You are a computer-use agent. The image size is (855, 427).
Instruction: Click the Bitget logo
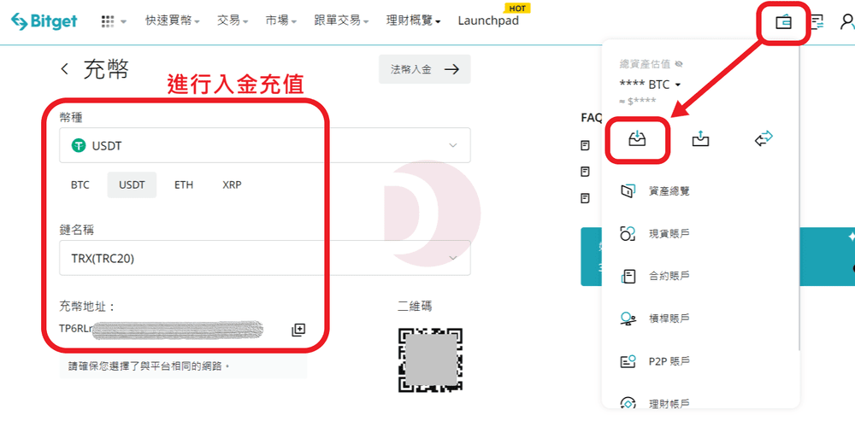[x=44, y=21]
